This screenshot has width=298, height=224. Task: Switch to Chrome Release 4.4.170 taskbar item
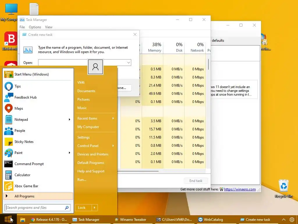(49, 220)
